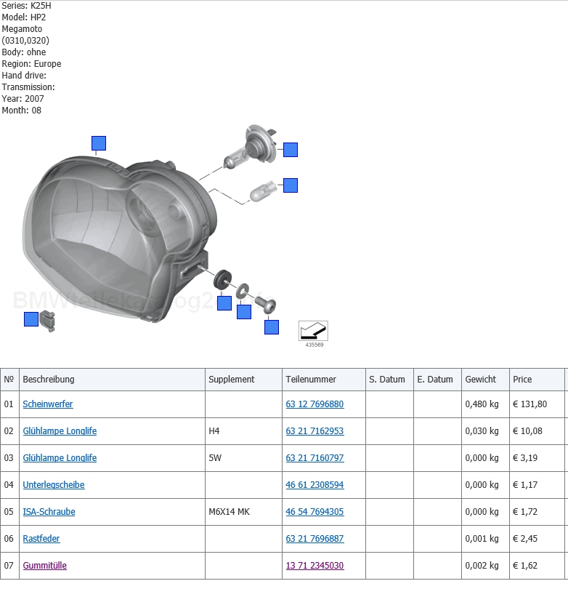Open part number 63 12 7696880
This screenshot has height=589, width=568.
click(315, 404)
